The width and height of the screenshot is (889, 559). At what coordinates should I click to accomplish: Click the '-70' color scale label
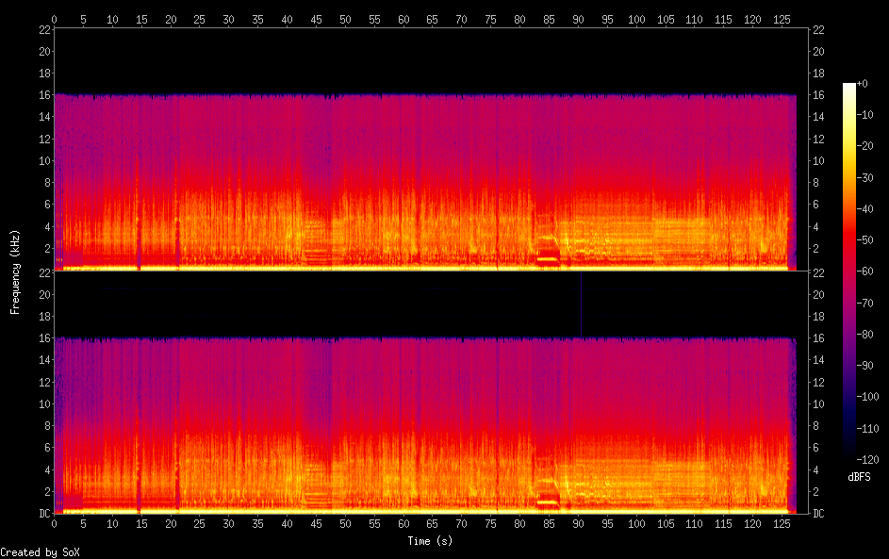pyautogui.click(x=865, y=304)
